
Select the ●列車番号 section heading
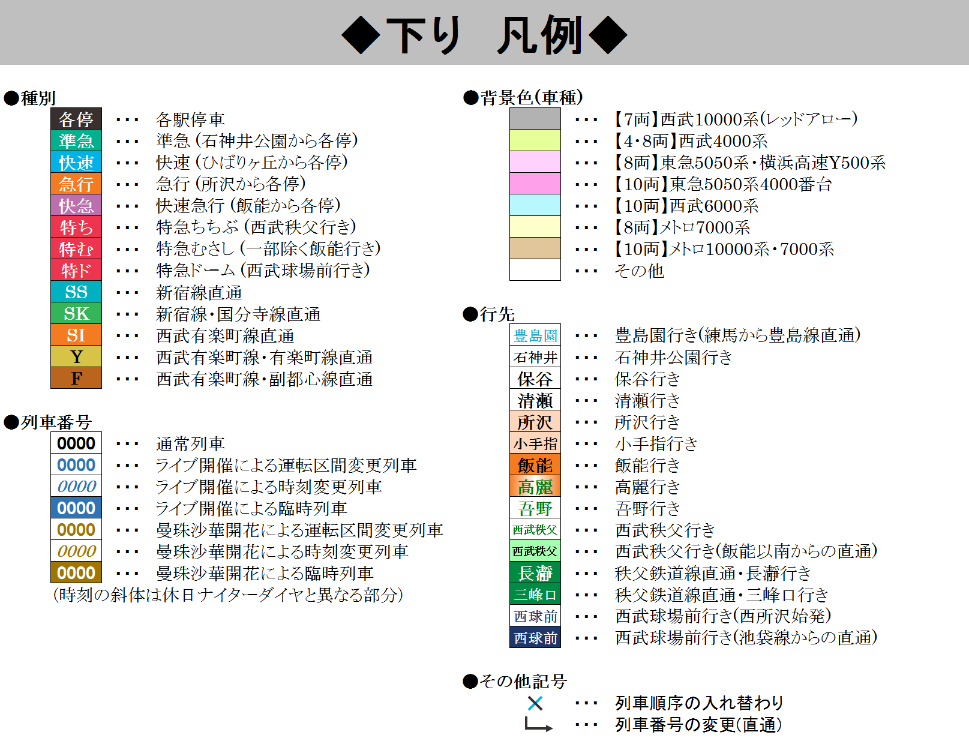point(48,422)
